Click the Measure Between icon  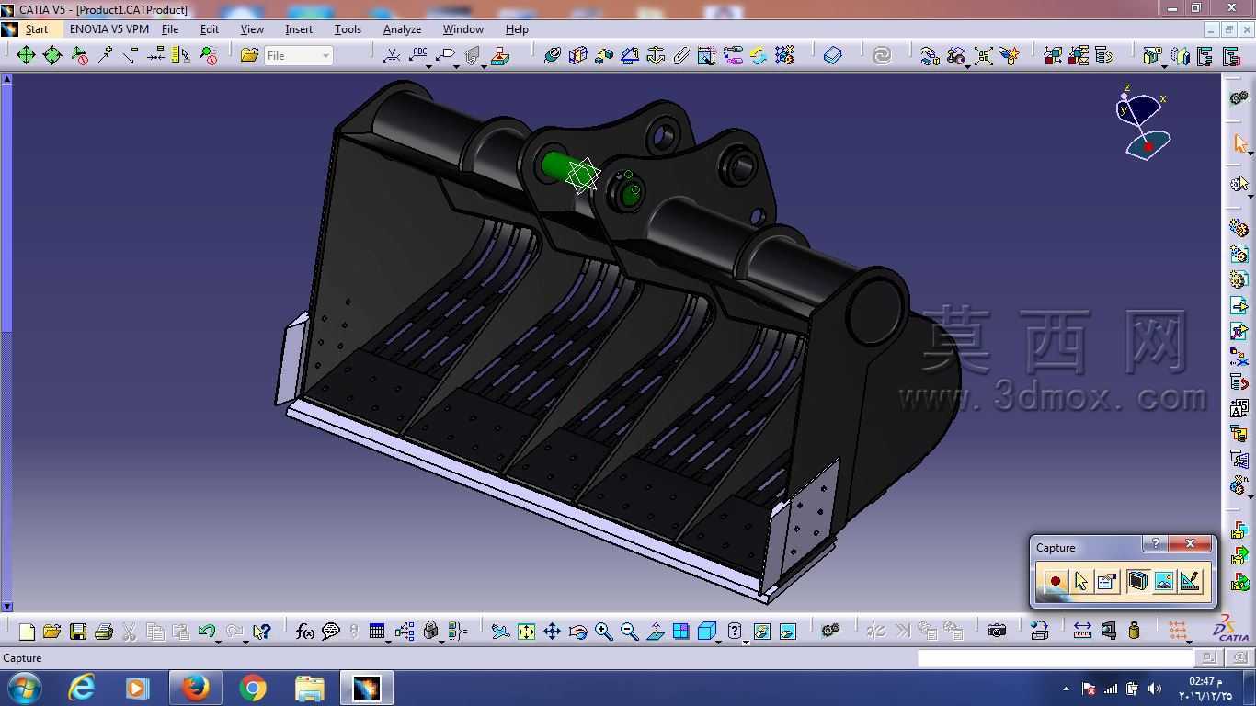pyautogui.click(x=1082, y=632)
